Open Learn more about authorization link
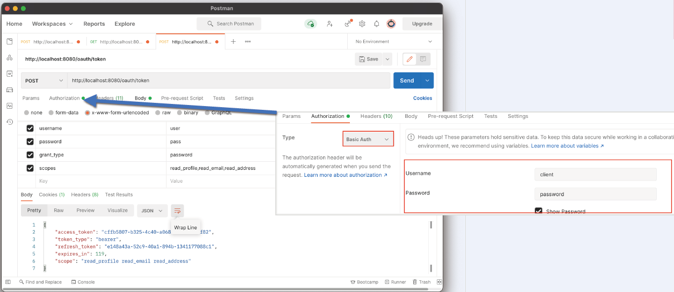The width and height of the screenshot is (674, 292). [x=346, y=175]
